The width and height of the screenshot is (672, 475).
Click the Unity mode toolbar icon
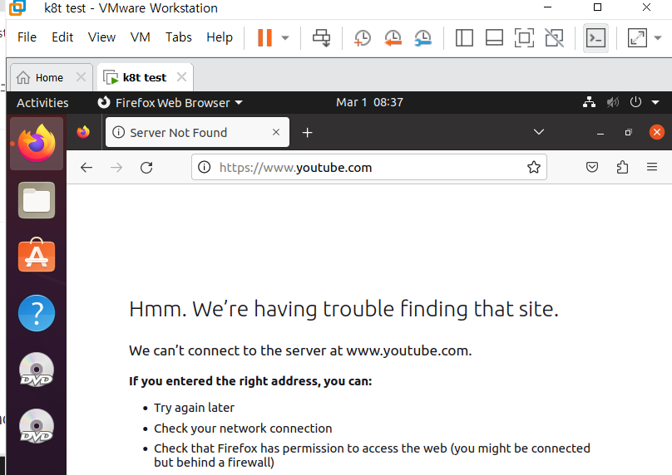554,37
